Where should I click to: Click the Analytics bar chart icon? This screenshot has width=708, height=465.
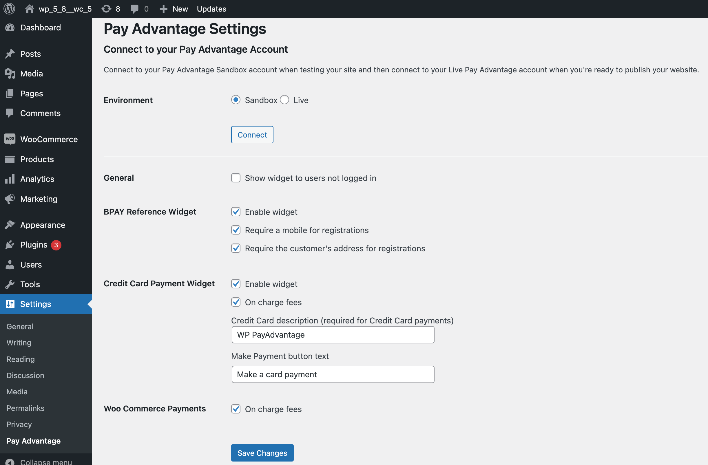(x=10, y=179)
